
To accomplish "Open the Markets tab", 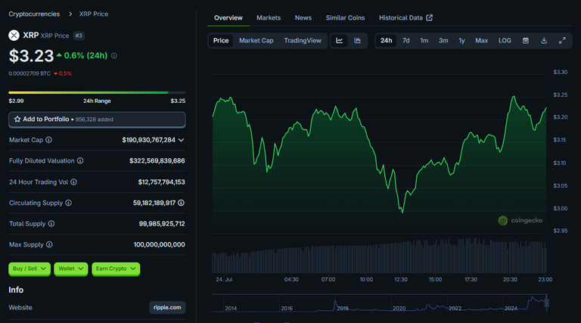I will pos(269,18).
